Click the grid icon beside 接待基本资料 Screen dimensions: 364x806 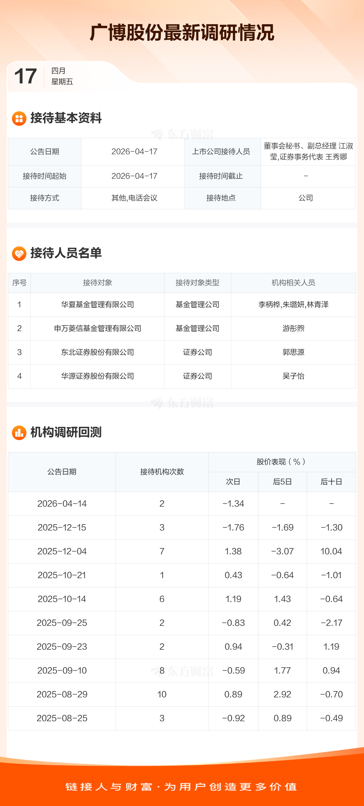tap(19, 118)
